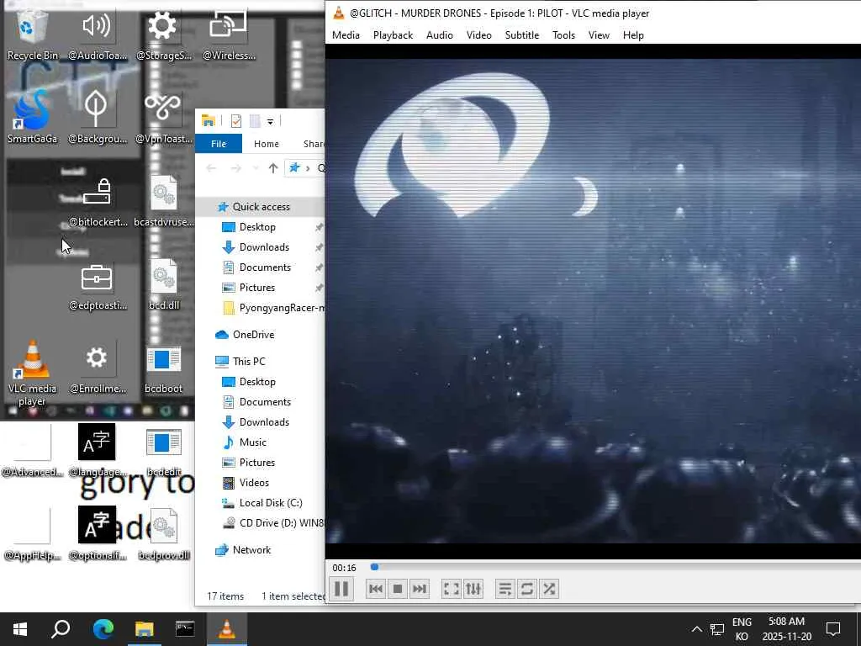Screen dimensions: 861x646
Task: Click Properties icon in Explorer title bar
Action: tap(236, 121)
